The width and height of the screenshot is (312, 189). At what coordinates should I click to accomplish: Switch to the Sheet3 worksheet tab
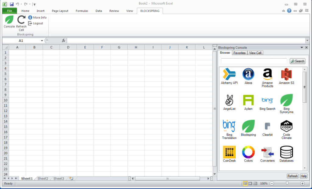tap(59, 178)
